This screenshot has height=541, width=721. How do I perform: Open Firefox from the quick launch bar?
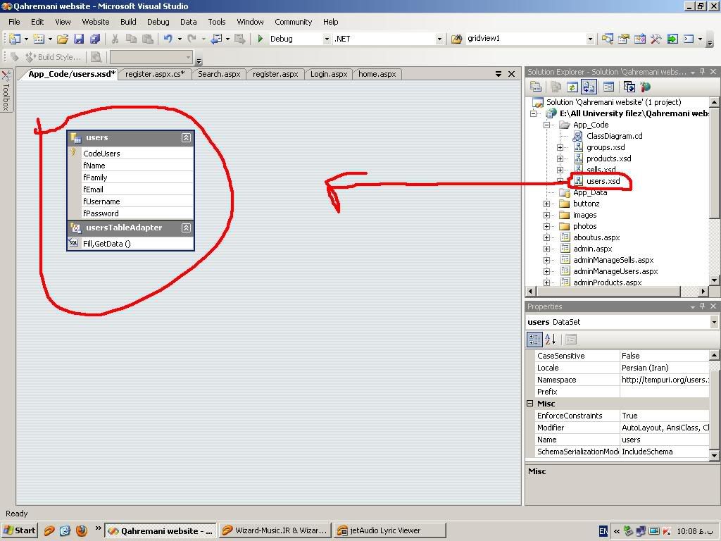[81, 530]
